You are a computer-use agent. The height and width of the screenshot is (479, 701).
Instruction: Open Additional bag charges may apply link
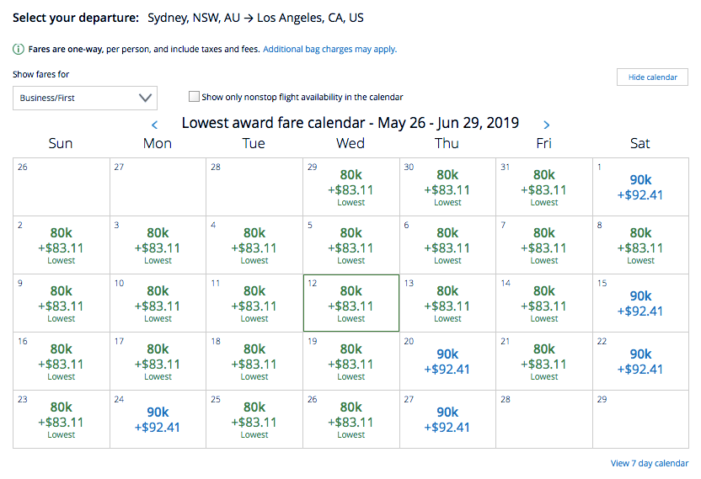click(x=329, y=50)
